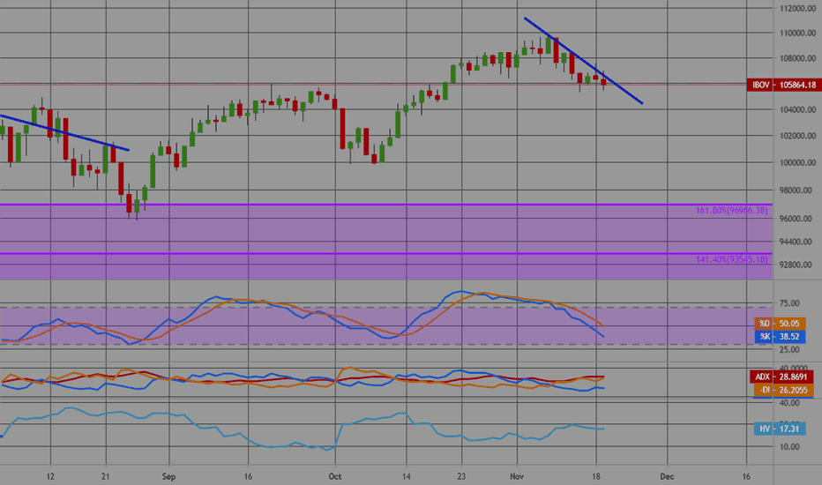Click the 18 date axis label
This screenshot has width=822, height=485.
[x=596, y=476]
